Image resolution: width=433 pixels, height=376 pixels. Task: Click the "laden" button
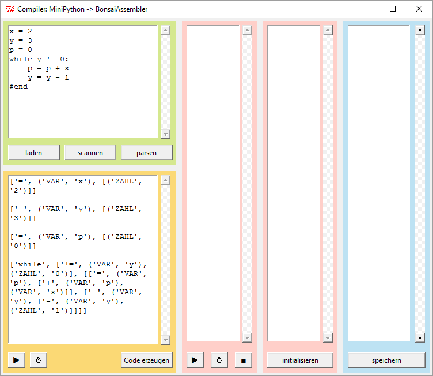click(x=33, y=152)
